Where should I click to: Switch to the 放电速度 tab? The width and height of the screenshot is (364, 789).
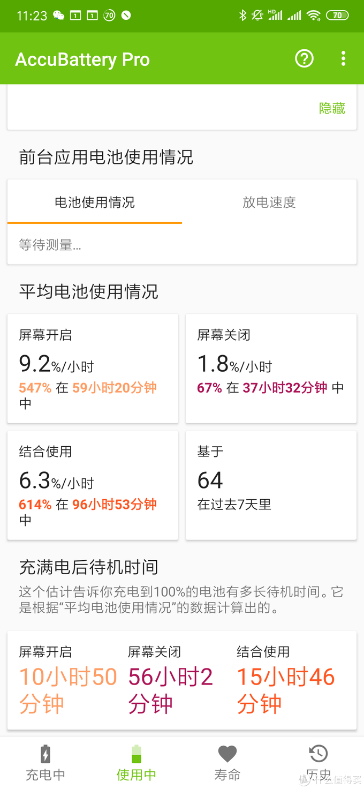pos(269,202)
